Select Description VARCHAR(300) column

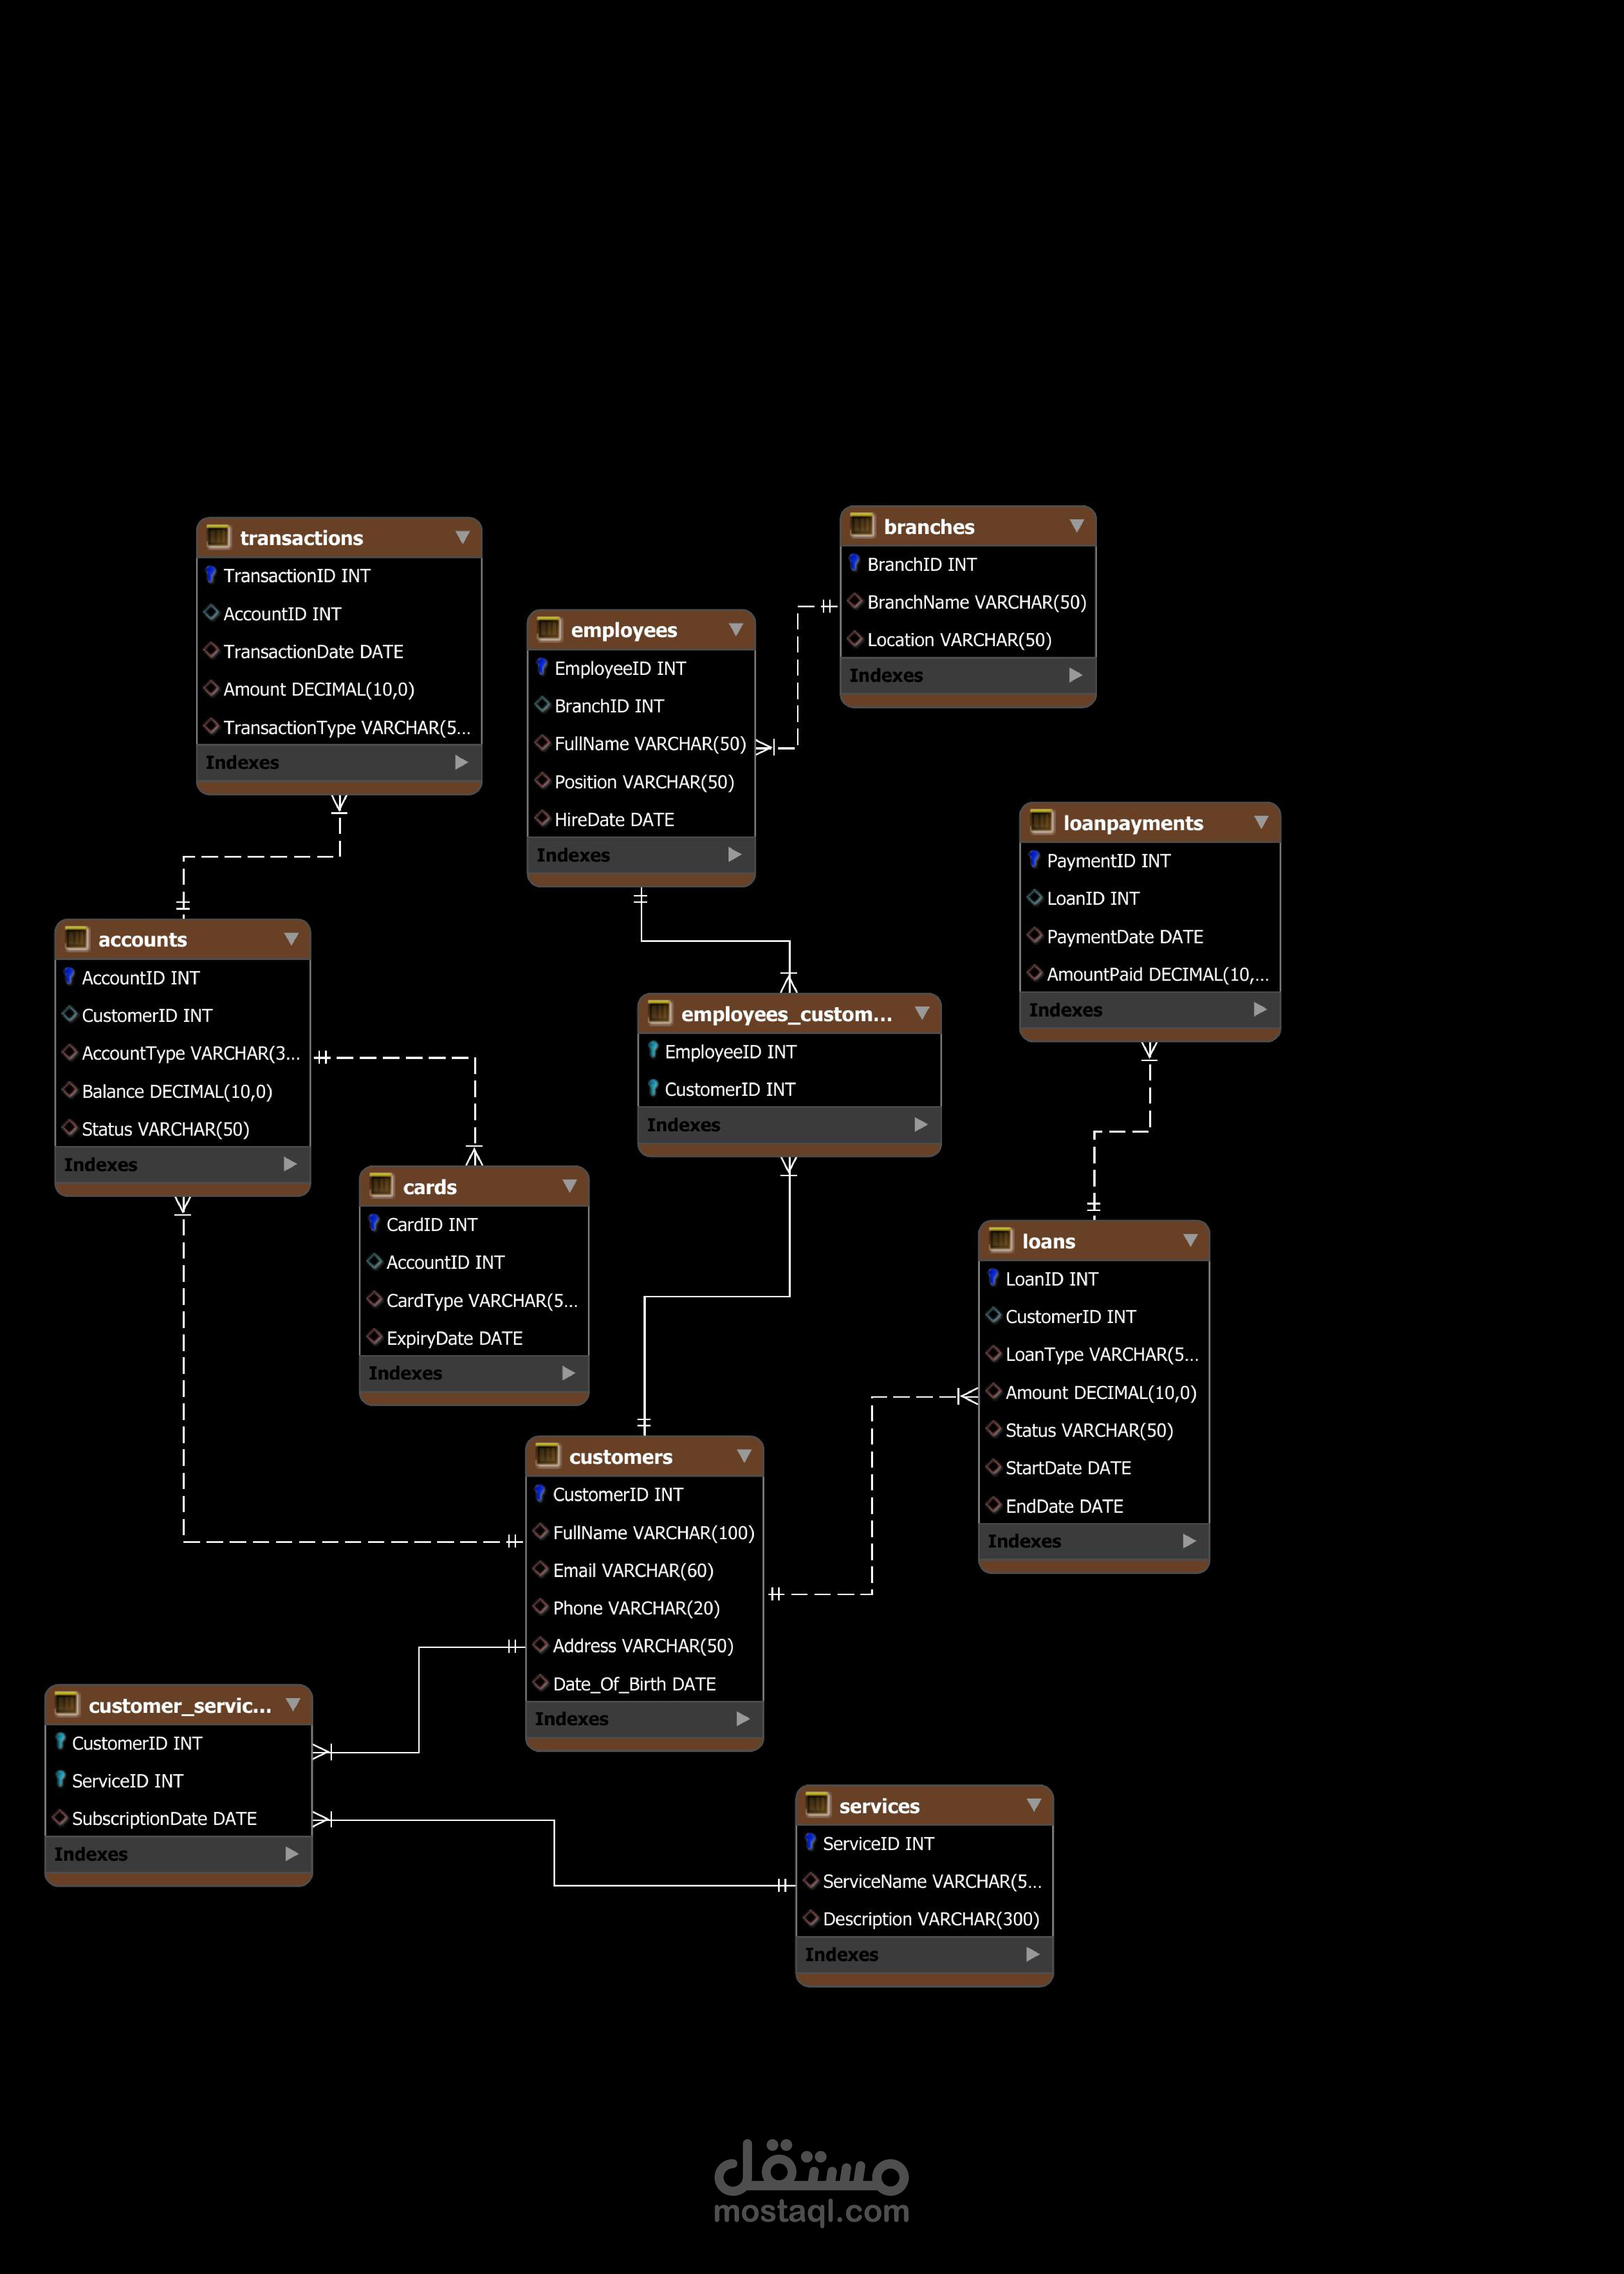click(924, 1919)
